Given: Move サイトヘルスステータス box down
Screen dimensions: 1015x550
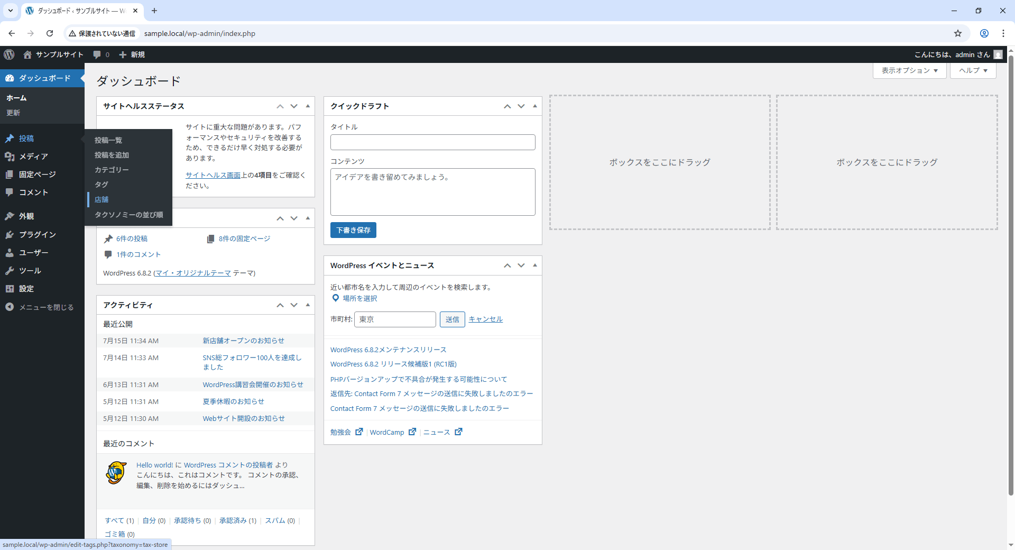Looking at the screenshot, I should coord(294,106).
